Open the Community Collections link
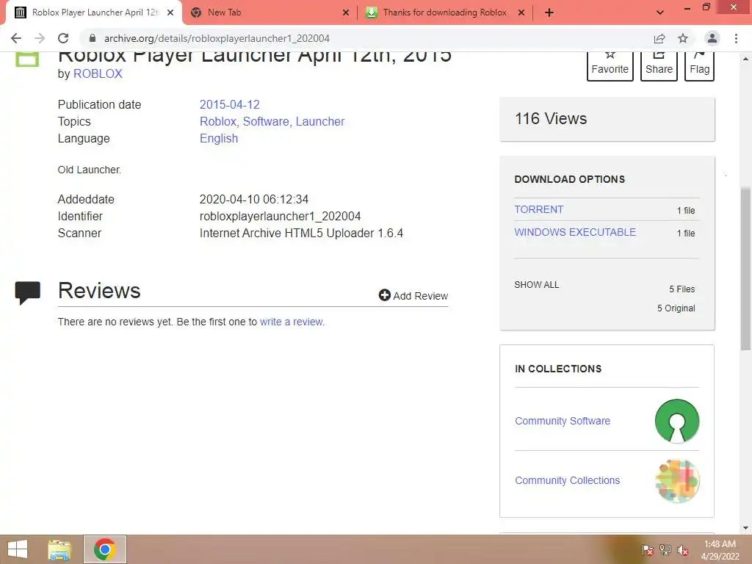This screenshot has width=752, height=564. pyautogui.click(x=568, y=480)
